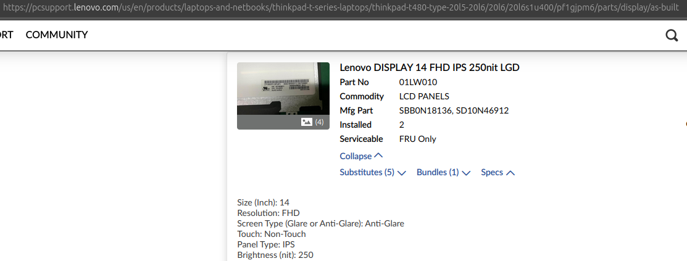Click the Substitutes (5) label

(367, 172)
